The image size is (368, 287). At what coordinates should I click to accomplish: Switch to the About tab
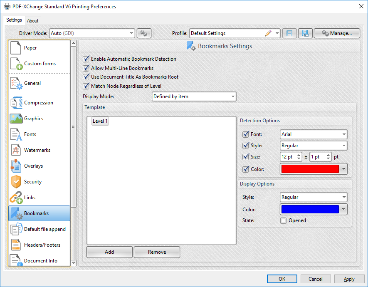32,21
